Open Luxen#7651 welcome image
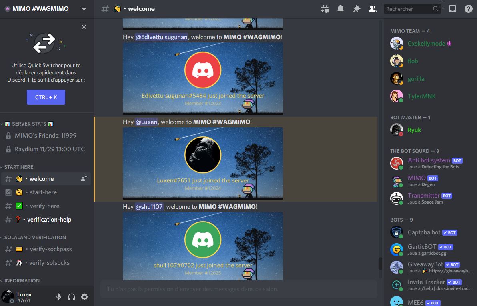 203,163
